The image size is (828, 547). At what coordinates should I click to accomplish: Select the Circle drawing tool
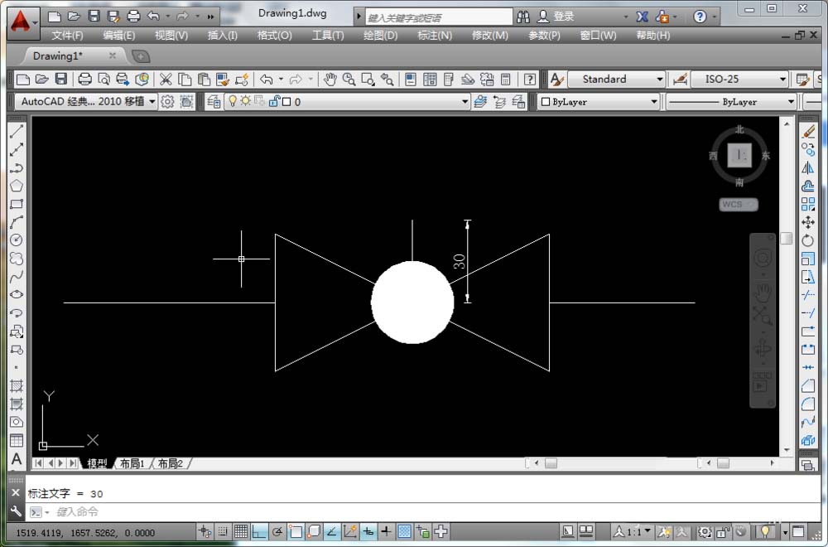(x=17, y=240)
